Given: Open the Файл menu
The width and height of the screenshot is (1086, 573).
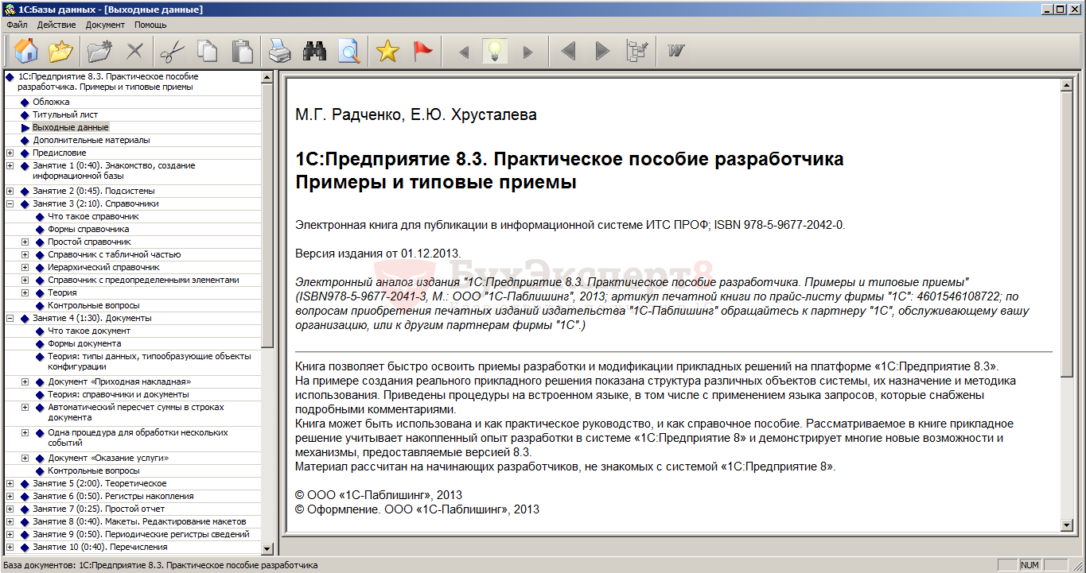Looking at the screenshot, I should click(x=17, y=25).
